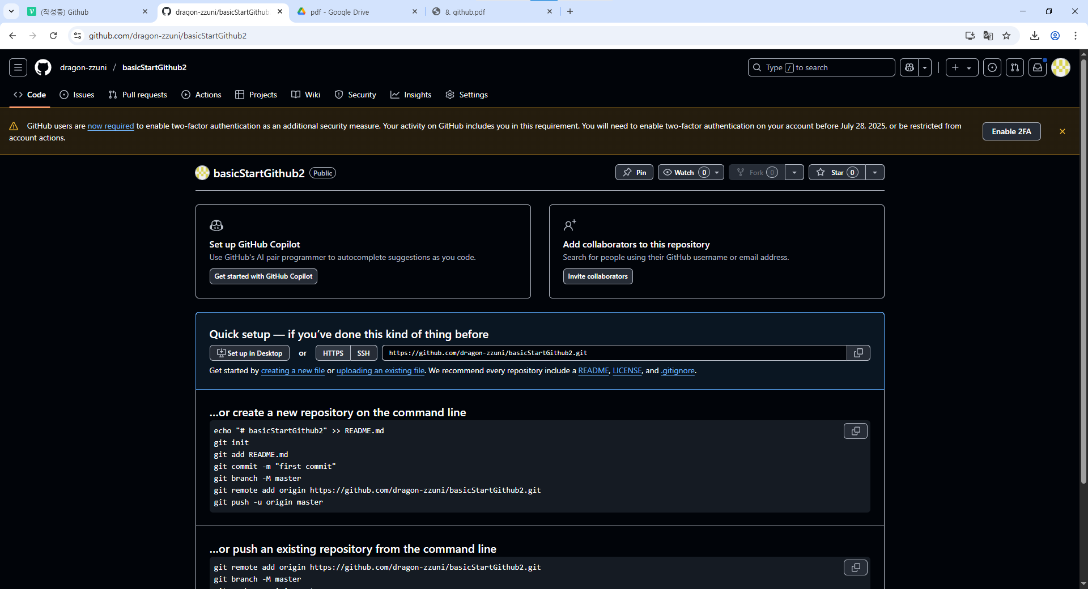Star the repository
The width and height of the screenshot is (1088, 589).
(837, 172)
